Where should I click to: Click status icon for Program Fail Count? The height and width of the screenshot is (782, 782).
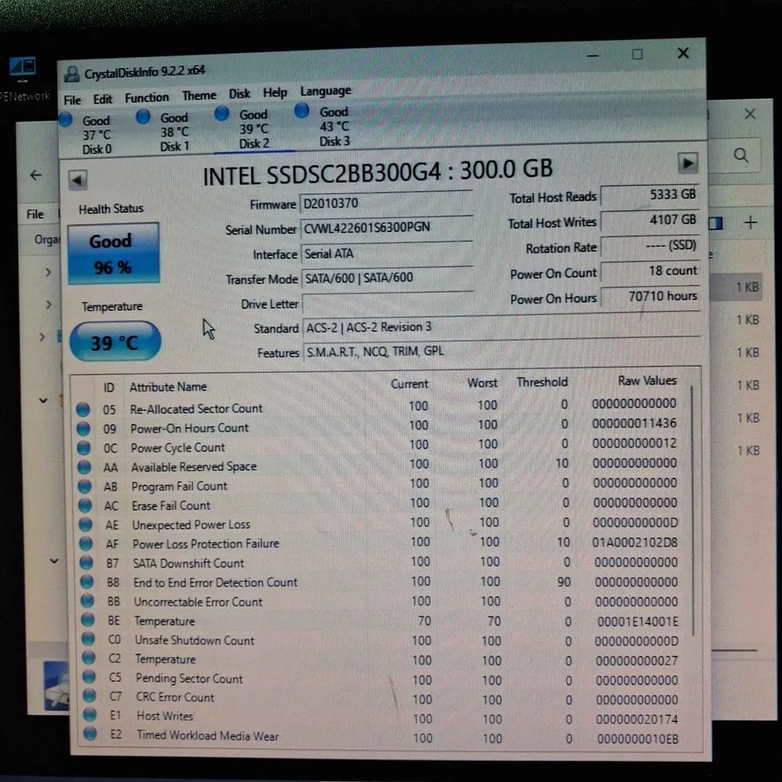(85, 487)
